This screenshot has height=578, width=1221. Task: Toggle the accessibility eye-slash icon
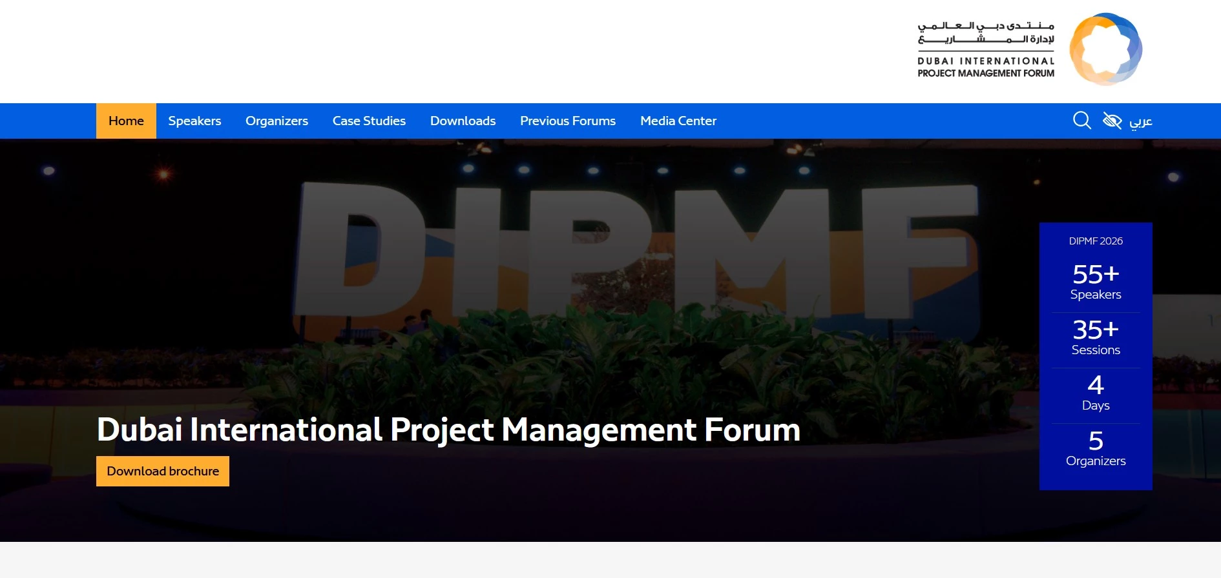pos(1112,121)
